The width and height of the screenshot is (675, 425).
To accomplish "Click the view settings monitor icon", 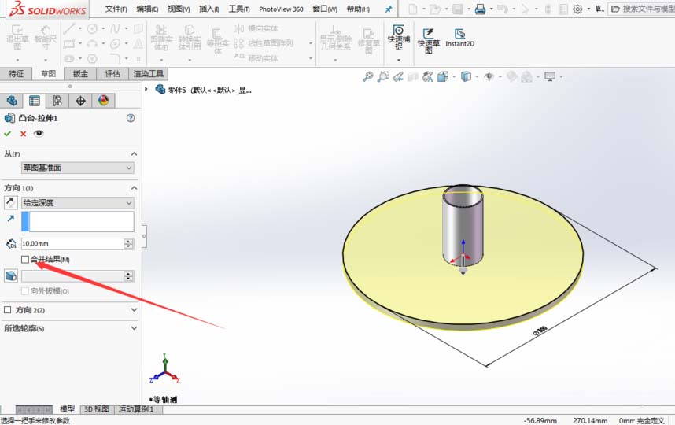I will pos(550,76).
